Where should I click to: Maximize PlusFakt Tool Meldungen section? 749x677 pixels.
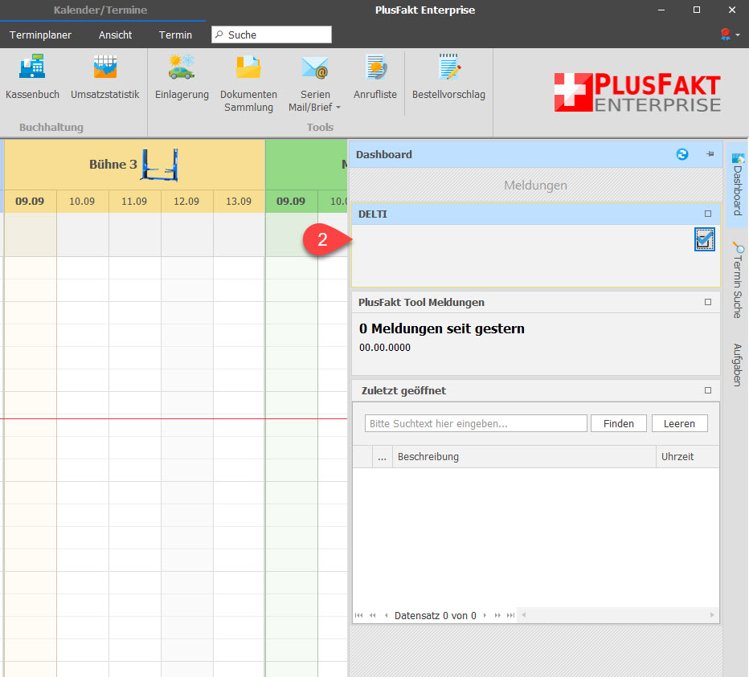(708, 302)
